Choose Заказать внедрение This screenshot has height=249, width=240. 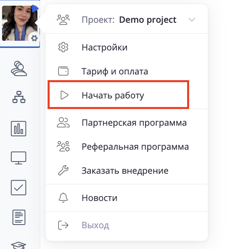tap(127, 171)
